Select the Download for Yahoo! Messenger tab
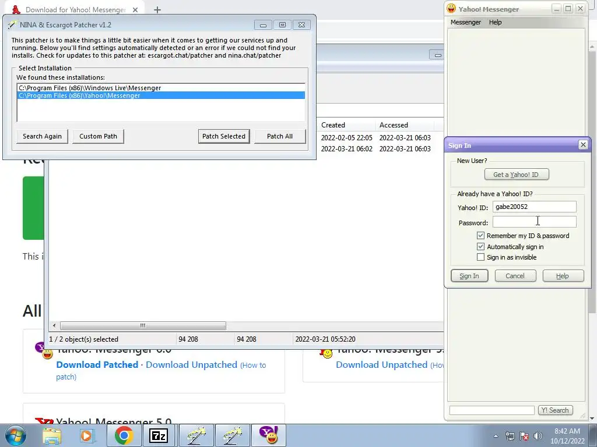Viewport: 597px width, 447px height. [75, 9]
